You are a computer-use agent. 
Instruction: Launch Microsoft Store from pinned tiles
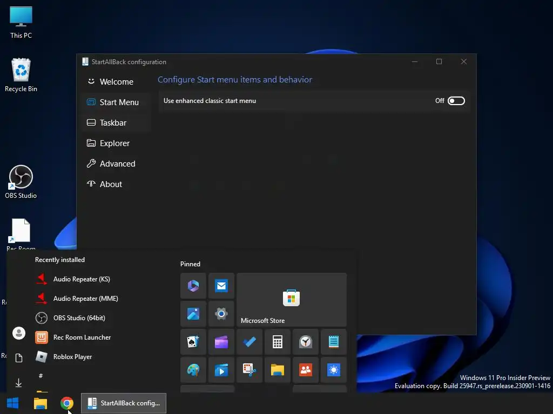(292, 300)
